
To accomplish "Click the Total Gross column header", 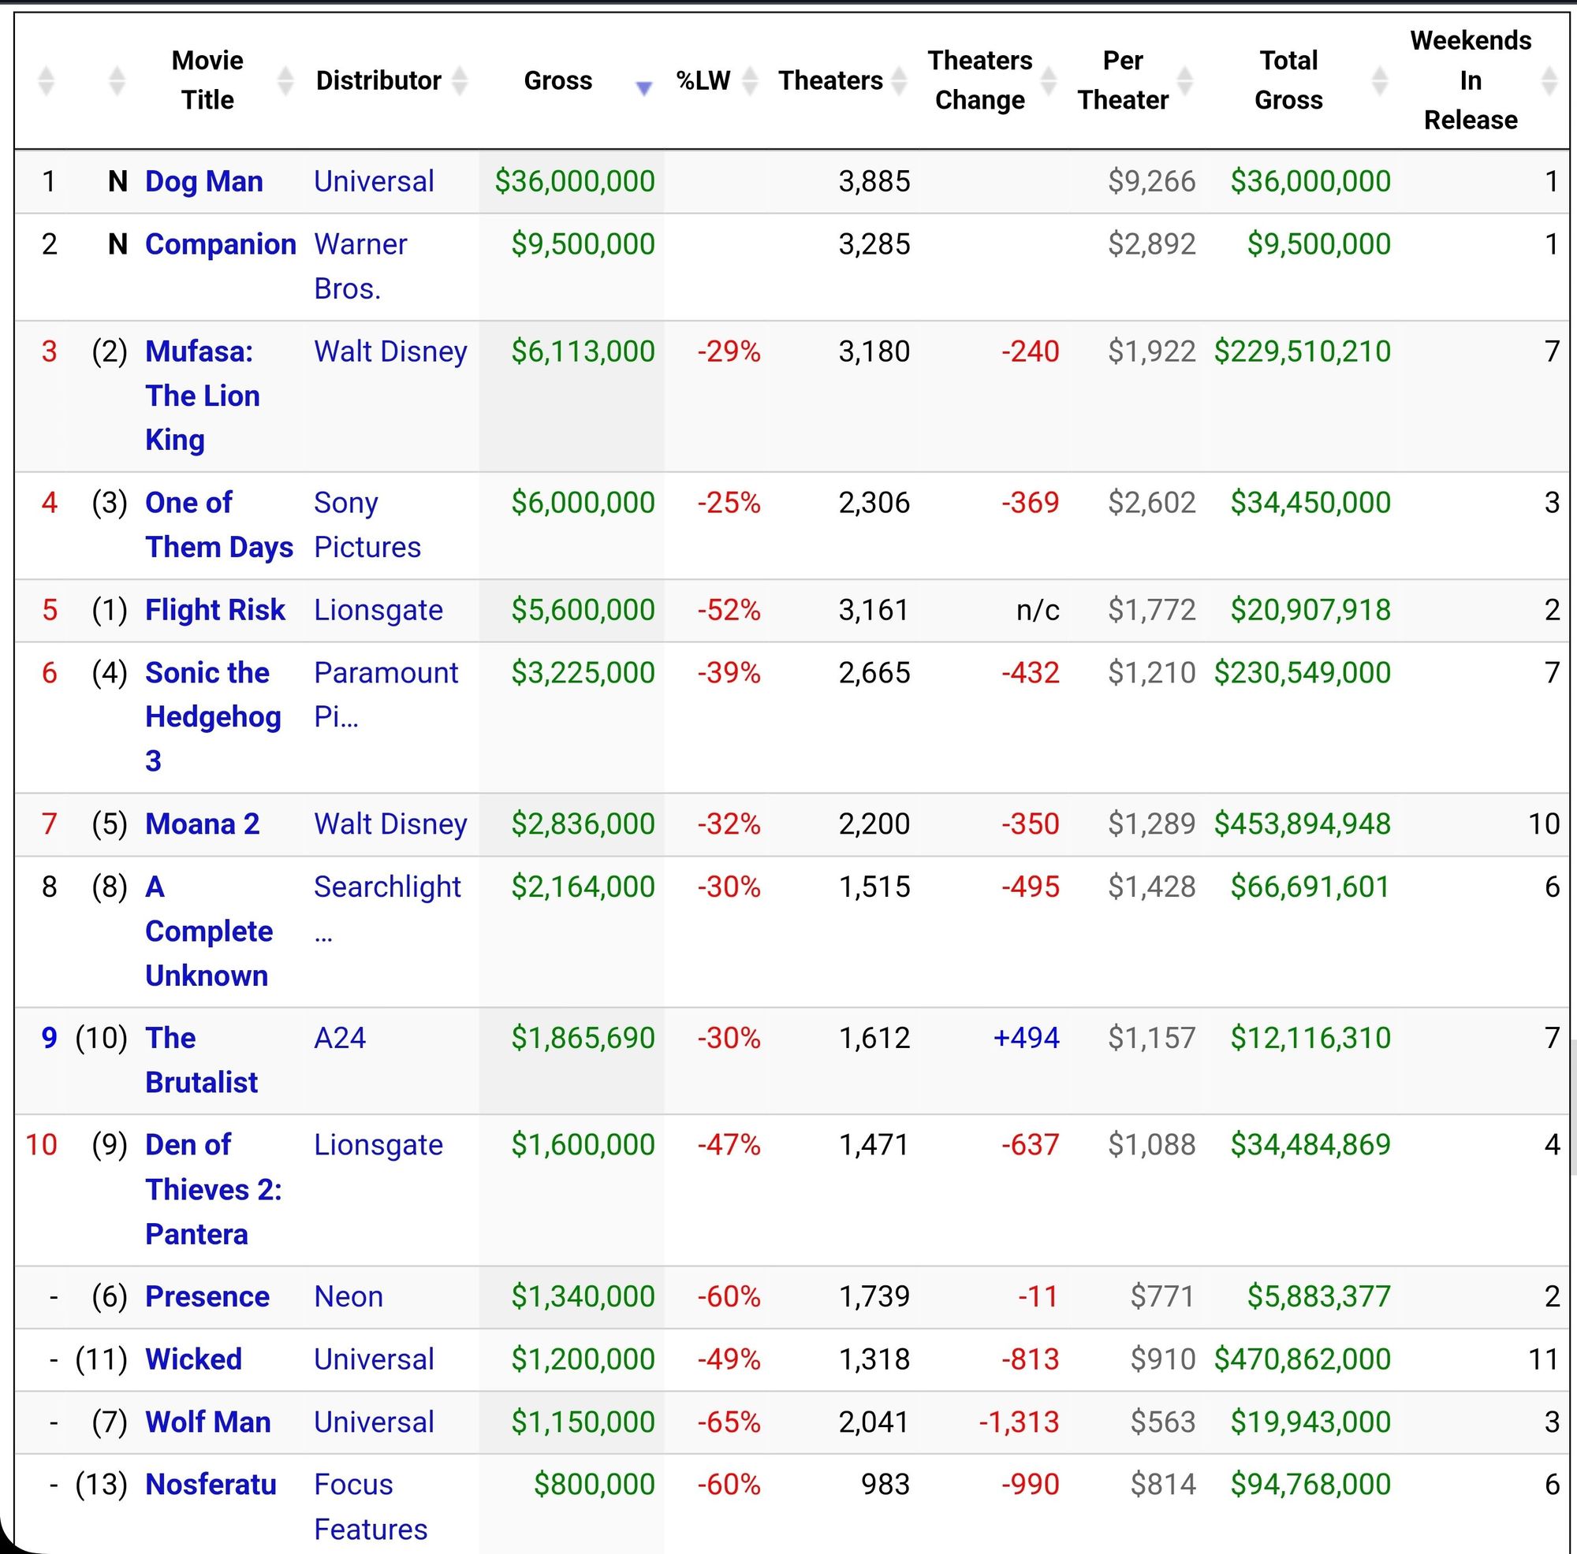I will pos(1288,80).
